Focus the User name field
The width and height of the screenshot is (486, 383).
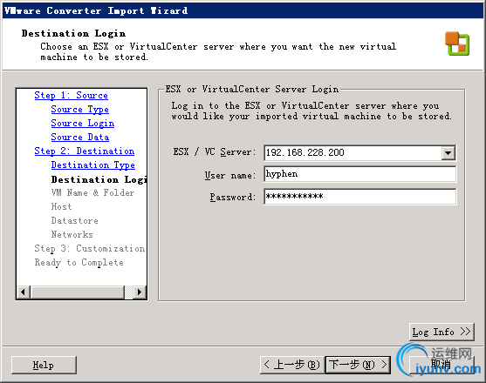(359, 174)
